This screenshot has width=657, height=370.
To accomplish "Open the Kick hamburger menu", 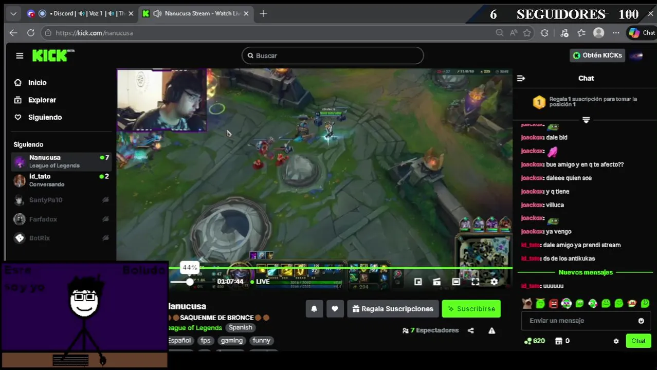I will (20, 55).
